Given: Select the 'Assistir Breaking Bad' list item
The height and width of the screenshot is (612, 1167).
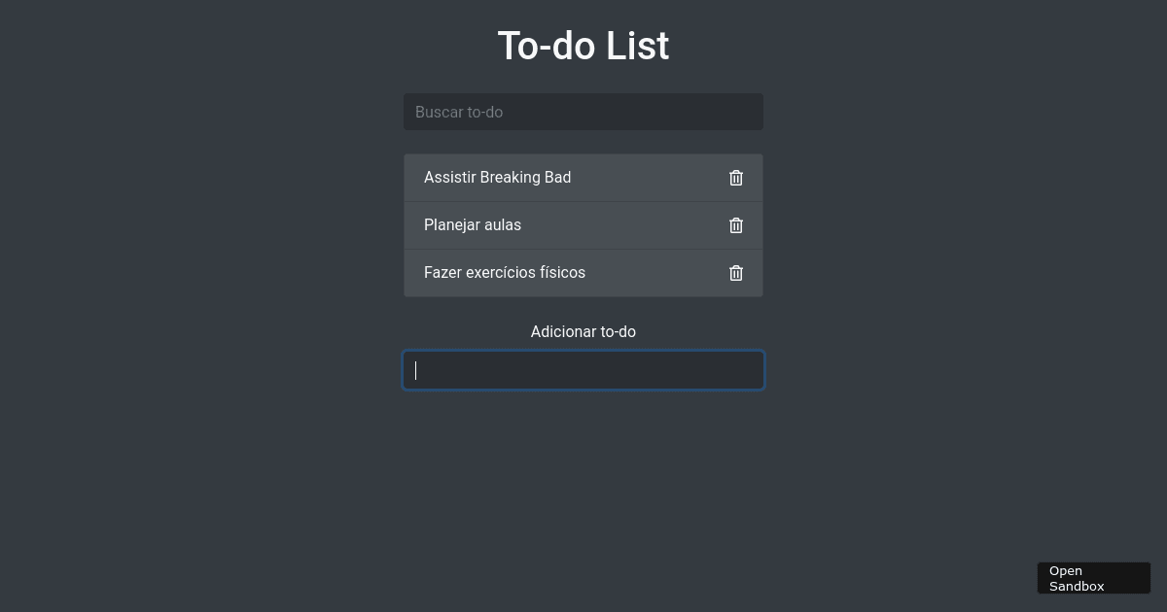Looking at the screenshot, I should (497, 178).
